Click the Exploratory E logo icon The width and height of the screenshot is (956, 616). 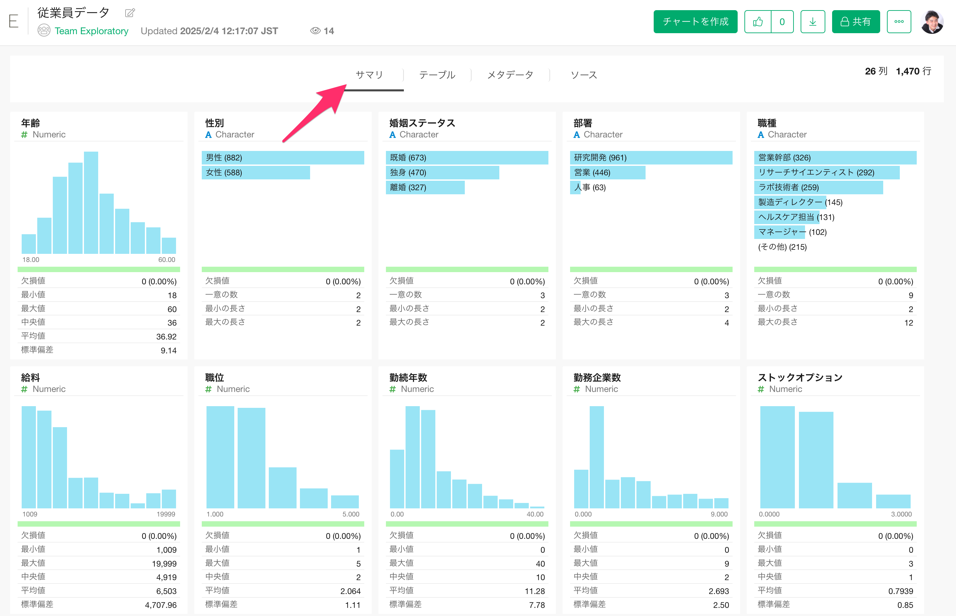(14, 21)
